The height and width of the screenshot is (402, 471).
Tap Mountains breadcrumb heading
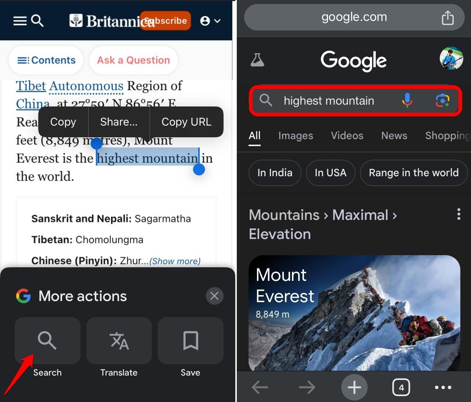pyautogui.click(x=284, y=215)
